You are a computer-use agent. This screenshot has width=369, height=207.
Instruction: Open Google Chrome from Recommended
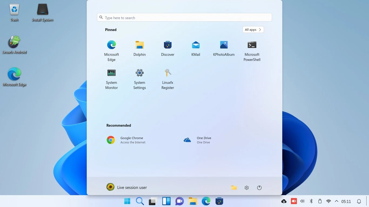coord(126,140)
